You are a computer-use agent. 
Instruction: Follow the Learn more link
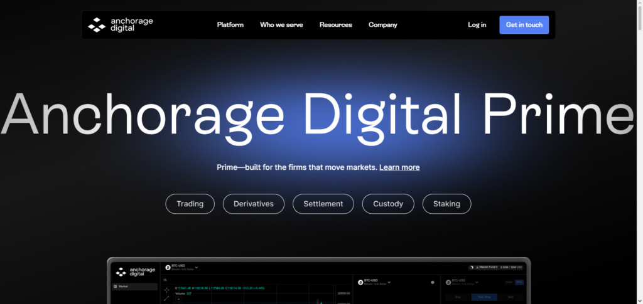coord(399,167)
